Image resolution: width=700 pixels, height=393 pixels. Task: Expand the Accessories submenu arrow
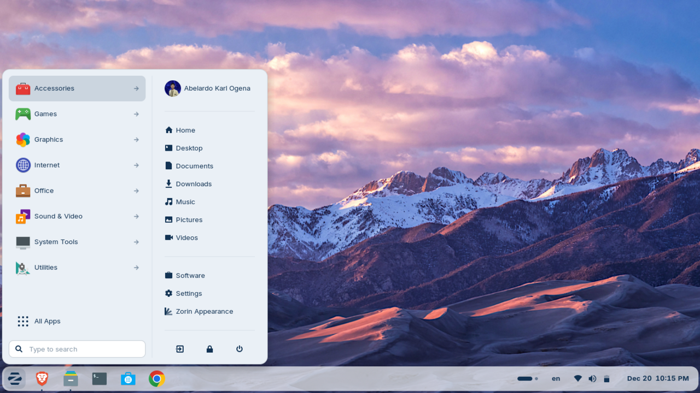(x=135, y=88)
